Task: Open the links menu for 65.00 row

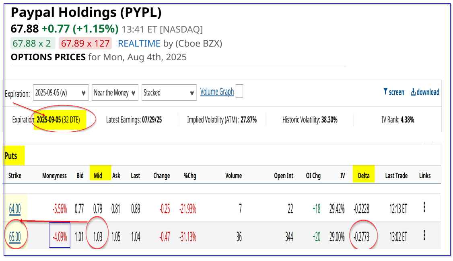Action: [x=424, y=235]
